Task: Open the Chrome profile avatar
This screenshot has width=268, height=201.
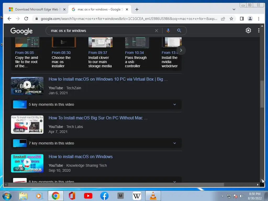Action: pyautogui.click(x=250, y=19)
